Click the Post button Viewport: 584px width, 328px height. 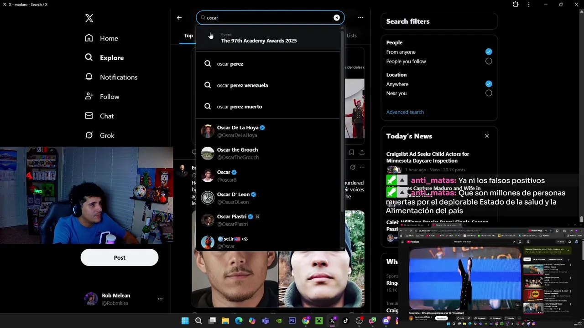tap(120, 257)
